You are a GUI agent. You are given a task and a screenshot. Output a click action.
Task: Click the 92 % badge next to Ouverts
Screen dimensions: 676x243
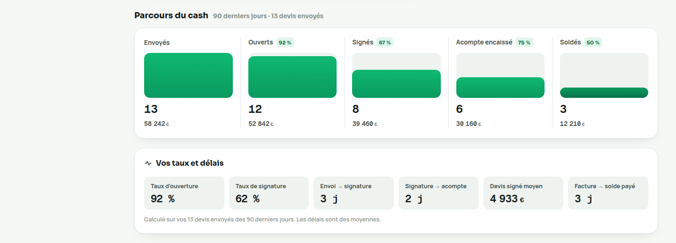[x=285, y=43]
